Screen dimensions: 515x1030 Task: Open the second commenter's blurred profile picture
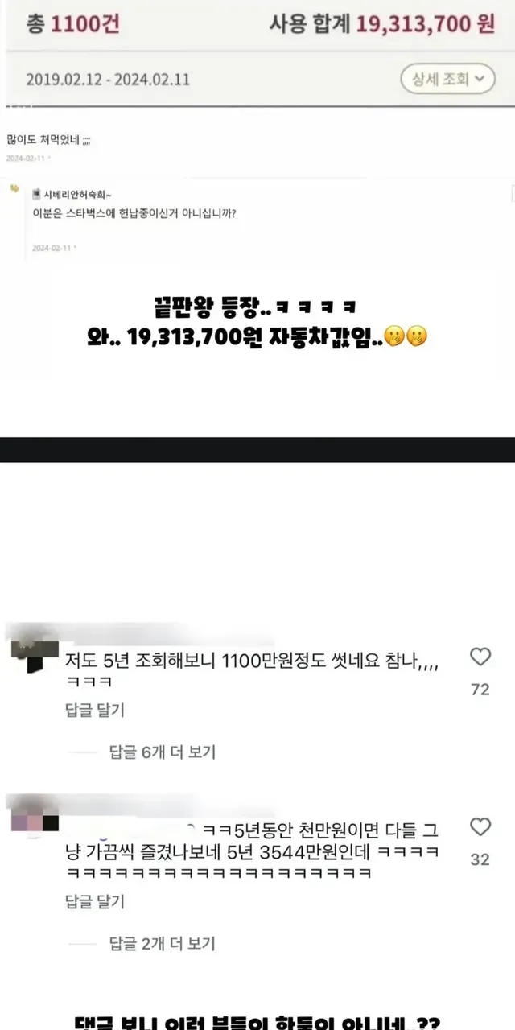coord(35,815)
